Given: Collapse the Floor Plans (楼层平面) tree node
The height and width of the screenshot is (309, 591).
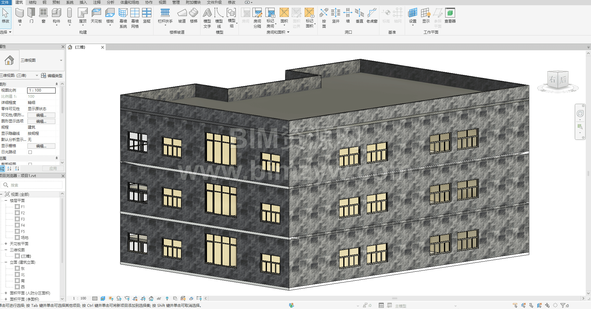Looking at the screenshot, I should pyautogui.click(x=6, y=200).
